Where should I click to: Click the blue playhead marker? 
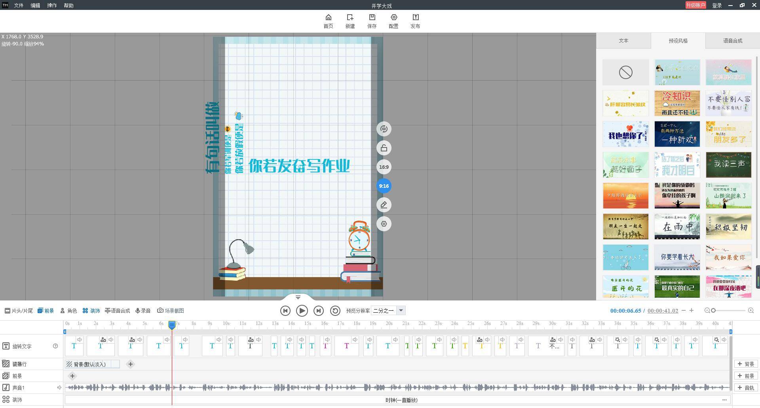click(172, 325)
